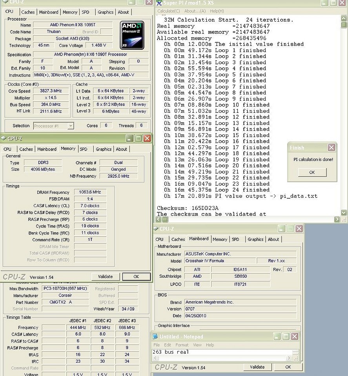
Task: Click Super PI vertical scrollbar down arrow
Action: (344, 212)
